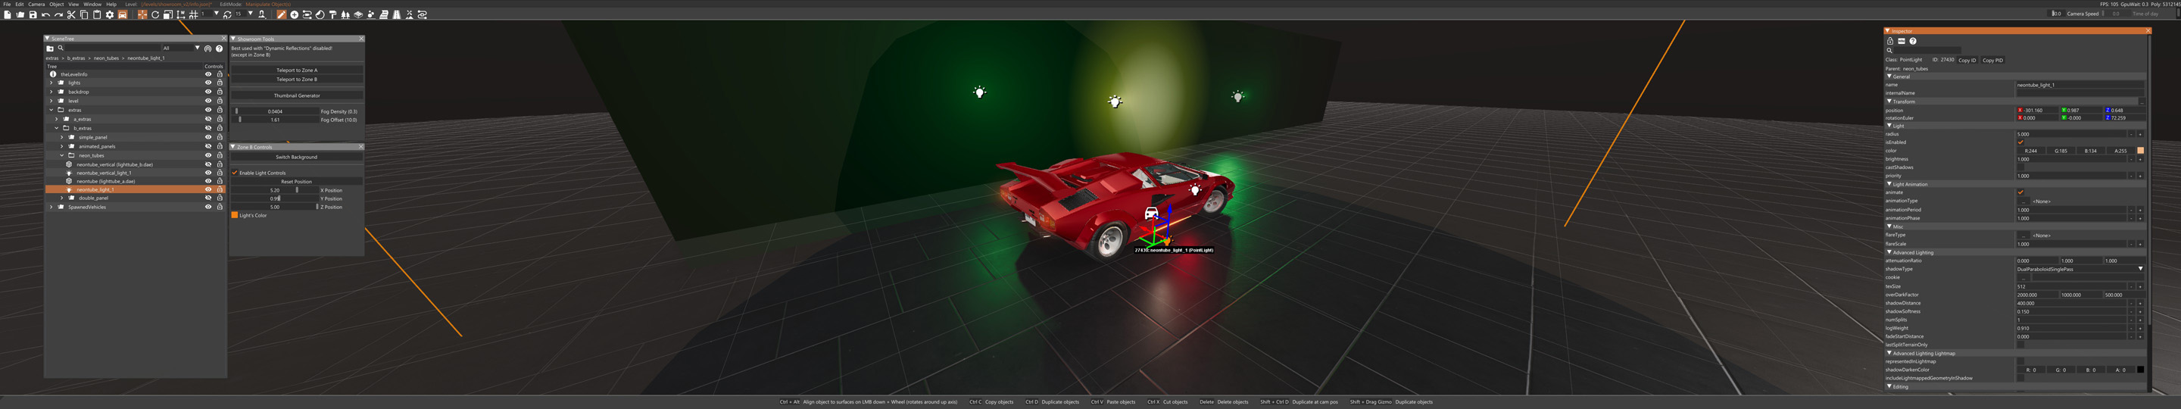This screenshot has height=409, width=2181.
Task: Click the name field neontube_light_1 in Inspector
Action: point(2080,85)
